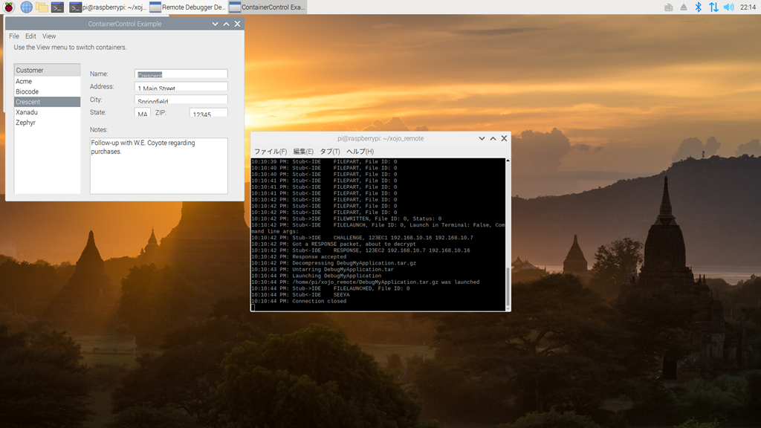761x428 pixels.
Task: Select Crescent in the customer list
Action: [47, 102]
